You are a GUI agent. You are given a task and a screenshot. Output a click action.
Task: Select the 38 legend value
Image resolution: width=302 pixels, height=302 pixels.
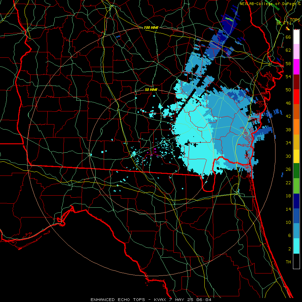click(288, 130)
